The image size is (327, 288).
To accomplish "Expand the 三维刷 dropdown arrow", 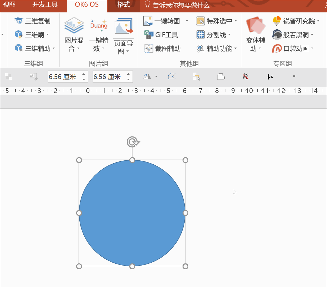I will (48, 35).
